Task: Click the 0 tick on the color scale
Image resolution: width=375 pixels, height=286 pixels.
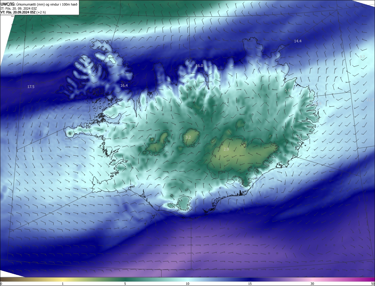Action: (x=1, y=284)
